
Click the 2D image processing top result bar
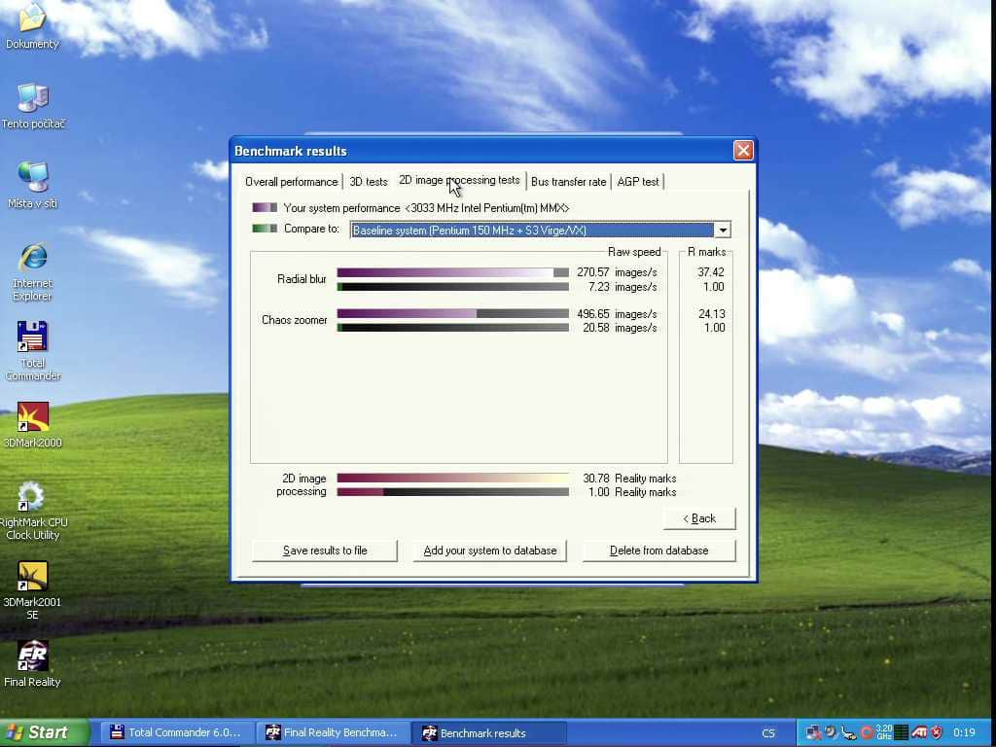pos(453,479)
